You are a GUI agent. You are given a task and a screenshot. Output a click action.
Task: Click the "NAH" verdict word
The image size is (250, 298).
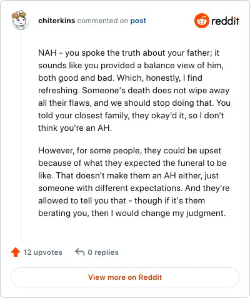47,53
